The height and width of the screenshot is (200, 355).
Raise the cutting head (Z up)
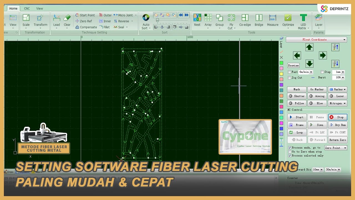point(335,47)
